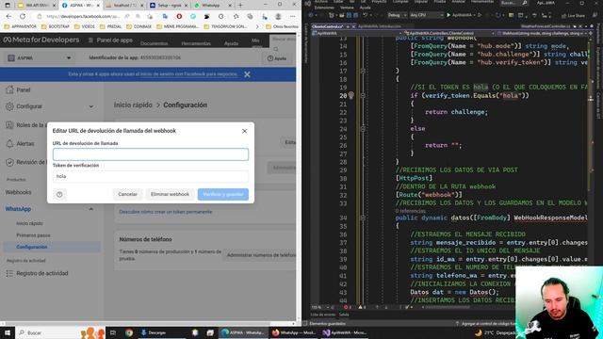
Task: Click the red Opera-style extension icon
Action: click(x=179, y=17)
